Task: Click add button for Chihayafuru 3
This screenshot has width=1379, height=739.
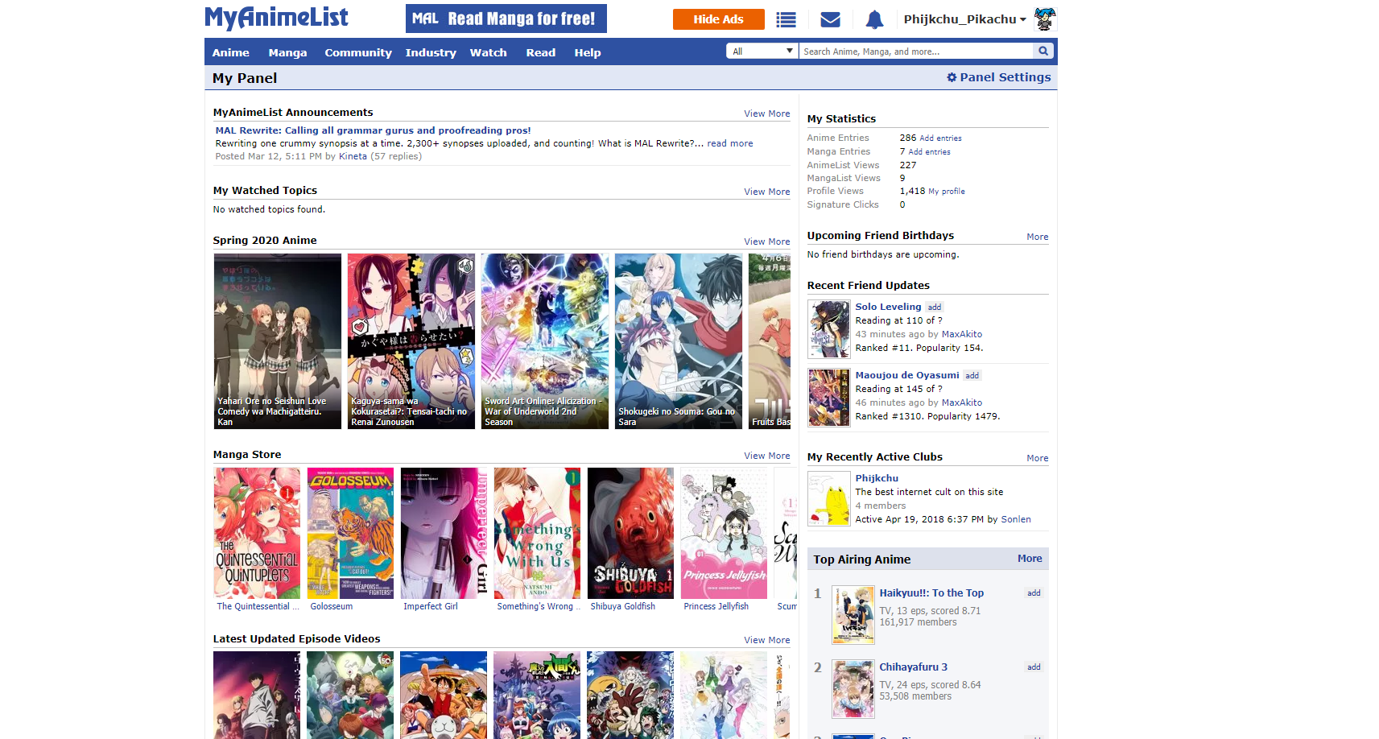Action: coord(1034,667)
